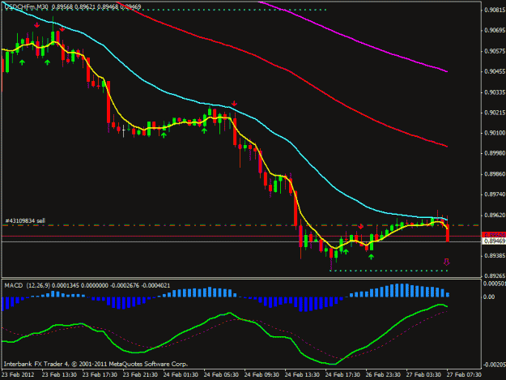Click the 0.90335 price scale label
This screenshot has height=380, width=506.
pyautogui.click(x=495, y=92)
